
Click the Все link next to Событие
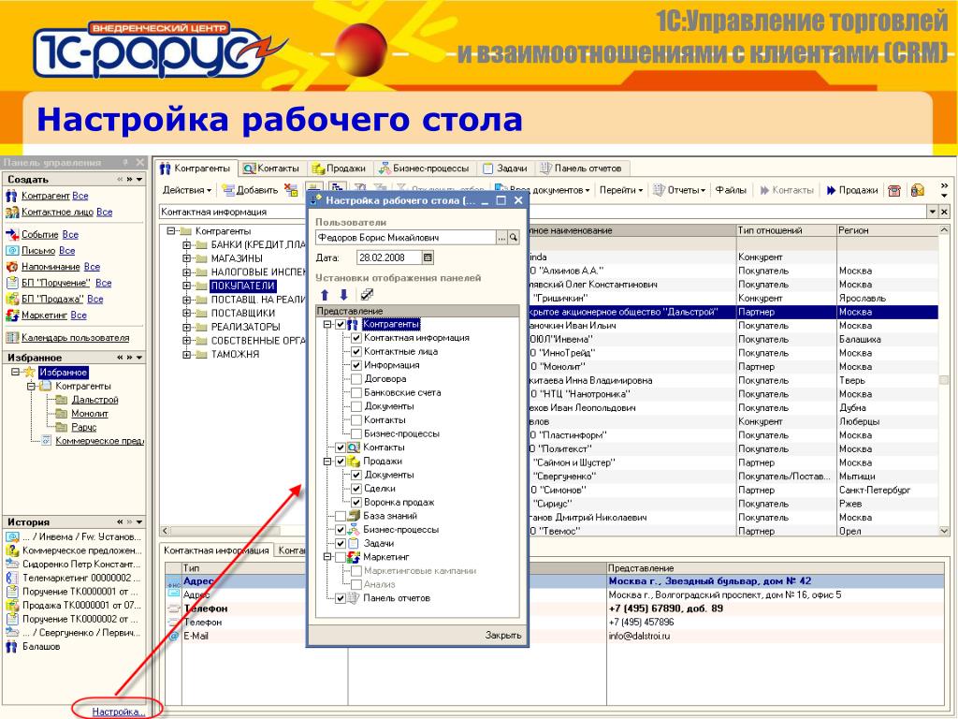[x=70, y=234]
